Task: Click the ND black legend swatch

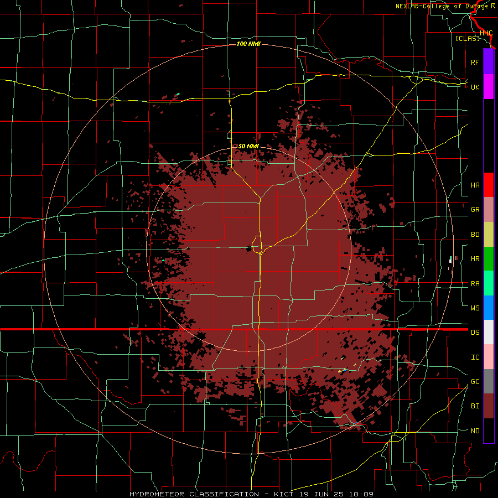Action: click(x=489, y=430)
